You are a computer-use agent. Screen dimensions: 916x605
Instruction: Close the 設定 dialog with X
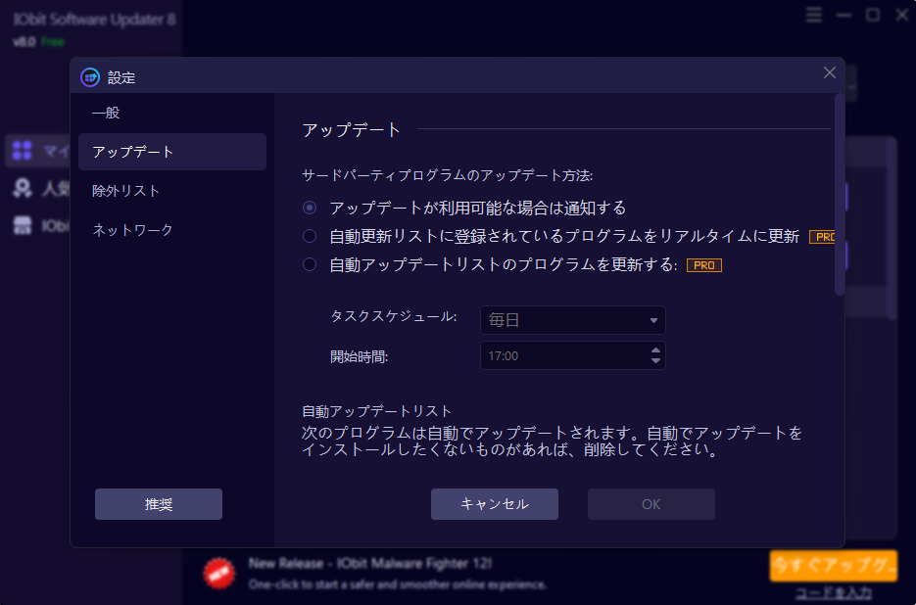829,73
